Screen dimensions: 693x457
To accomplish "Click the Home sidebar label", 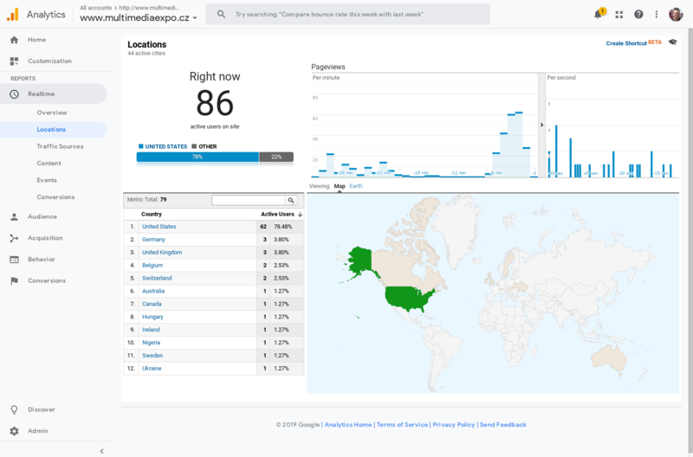I will pos(36,40).
